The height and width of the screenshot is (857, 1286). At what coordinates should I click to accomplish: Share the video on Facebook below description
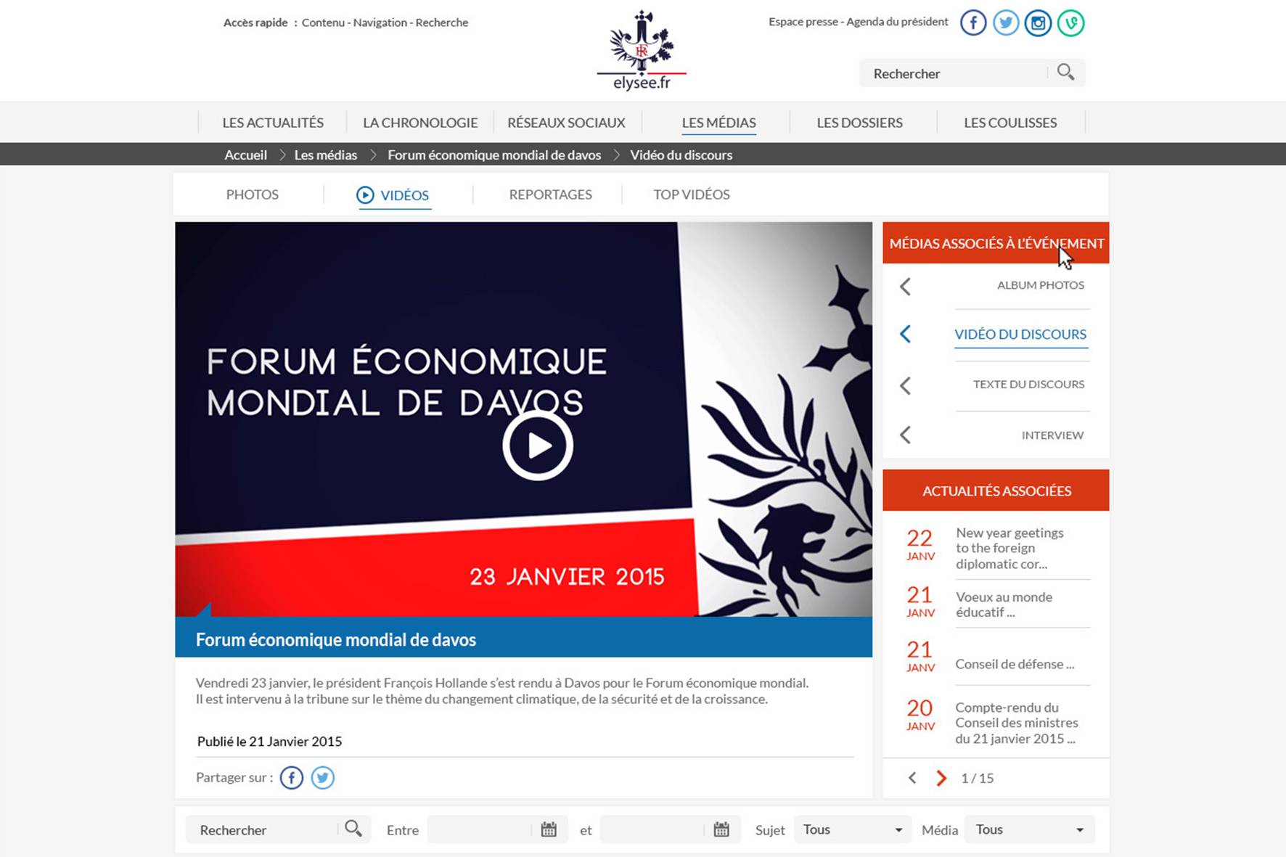pyautogui.click(x=292, y=778)
